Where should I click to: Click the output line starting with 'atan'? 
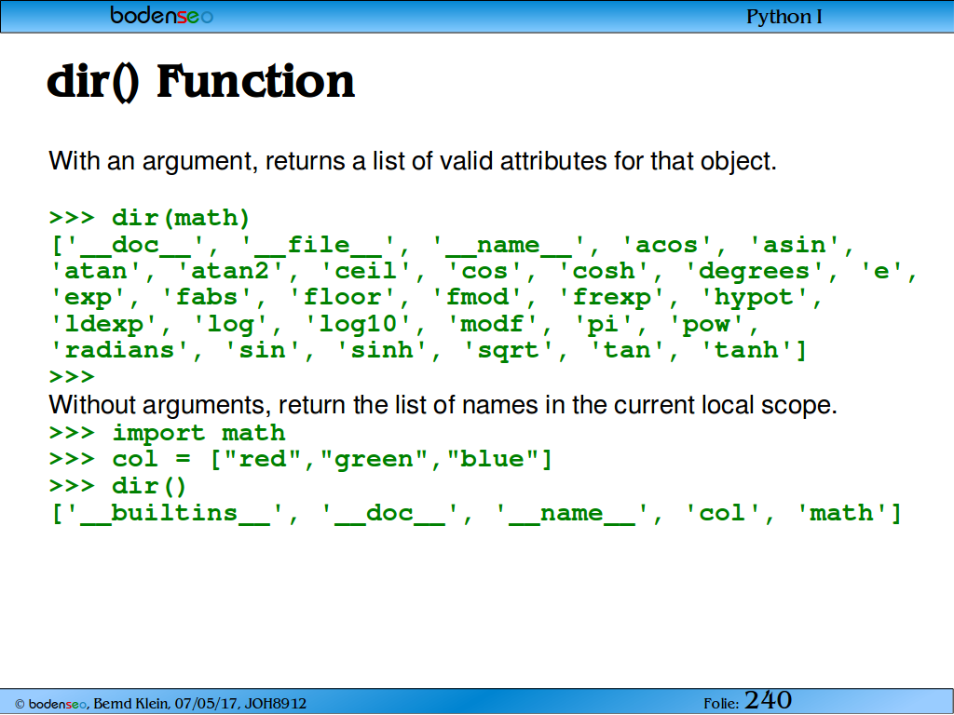(484, 271)
